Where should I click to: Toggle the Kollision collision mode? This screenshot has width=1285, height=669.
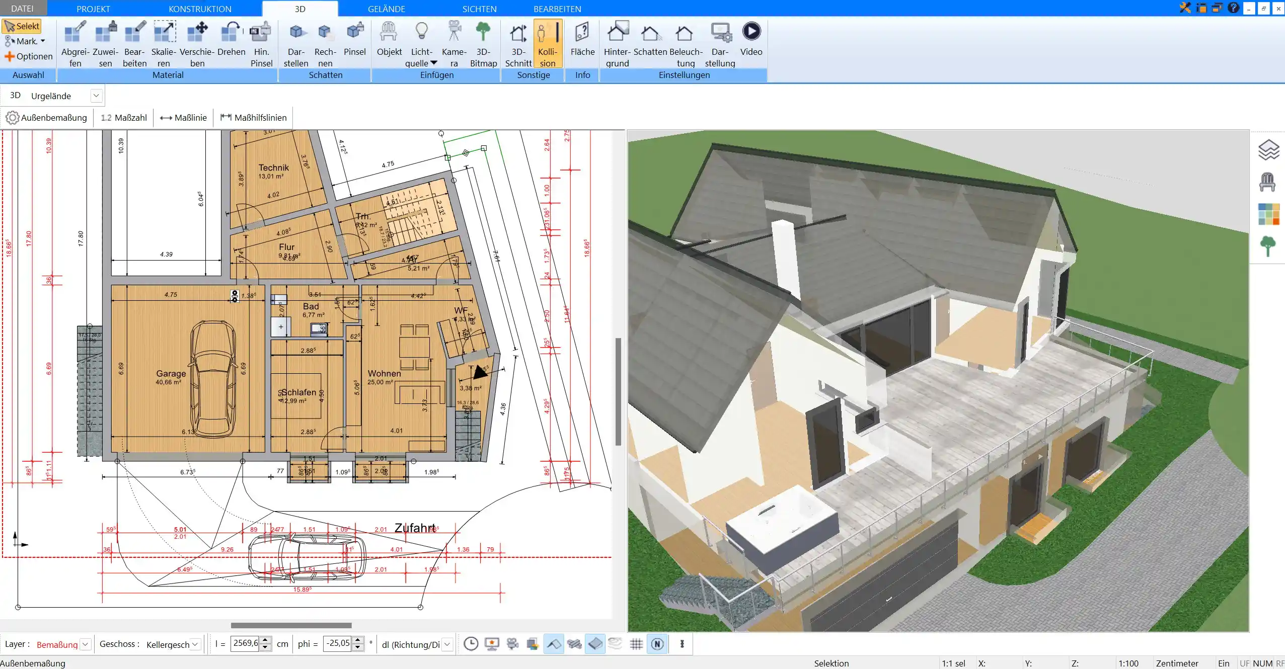(548, 44)
